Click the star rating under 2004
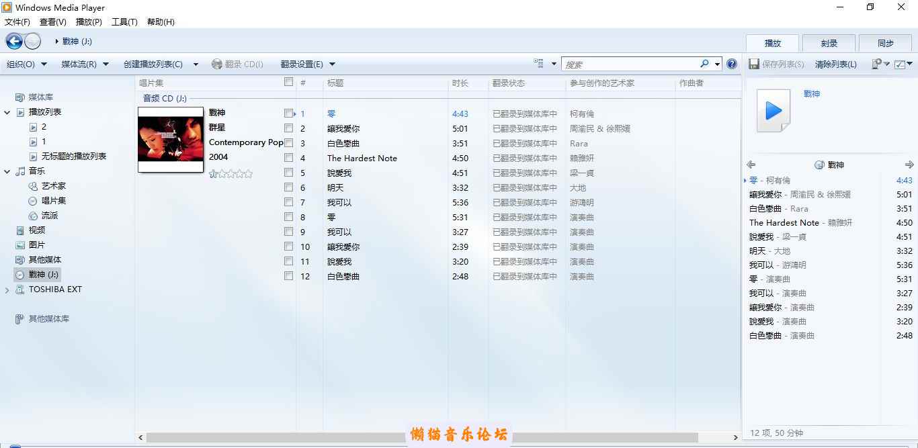 tap(231, 173)
